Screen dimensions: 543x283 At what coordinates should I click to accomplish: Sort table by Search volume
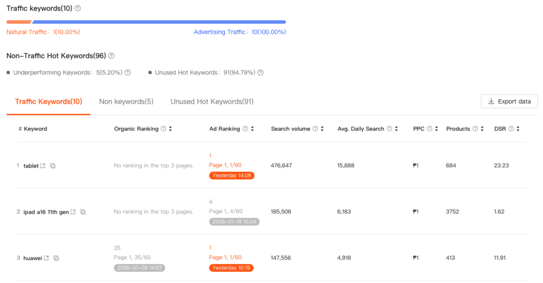[322, 129]
